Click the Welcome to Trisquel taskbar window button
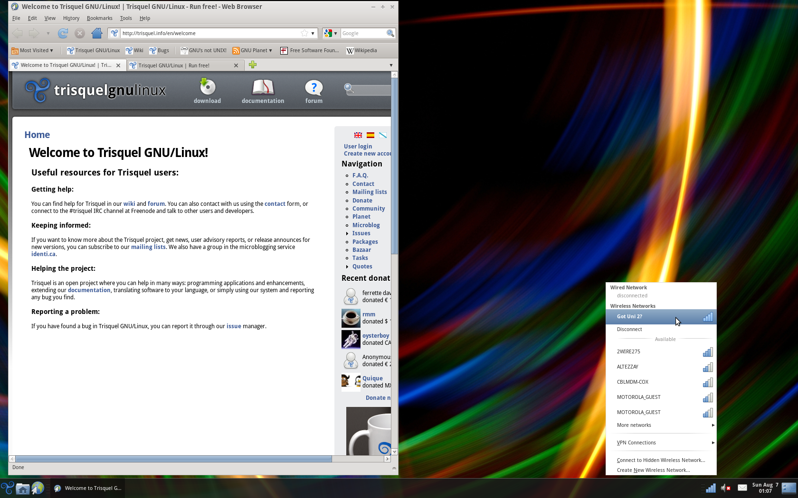The image size is (798, 498). (87, 488)
